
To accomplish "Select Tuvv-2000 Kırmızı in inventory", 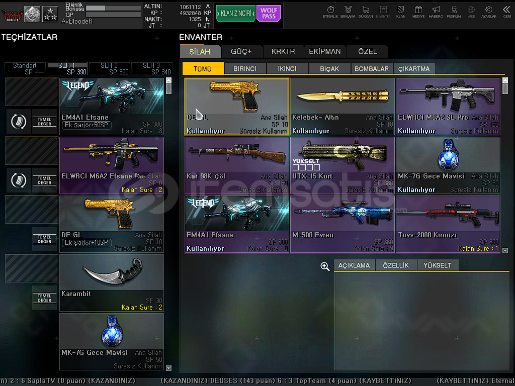I will pos(448,224).
